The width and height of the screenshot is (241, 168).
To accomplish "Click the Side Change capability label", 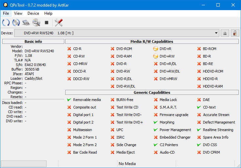I will click(126, 145).
